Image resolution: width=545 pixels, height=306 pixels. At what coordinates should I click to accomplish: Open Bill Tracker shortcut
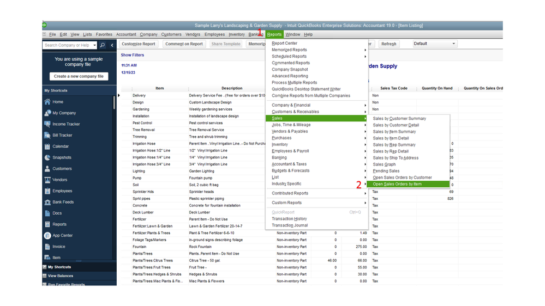coord(62,135)
